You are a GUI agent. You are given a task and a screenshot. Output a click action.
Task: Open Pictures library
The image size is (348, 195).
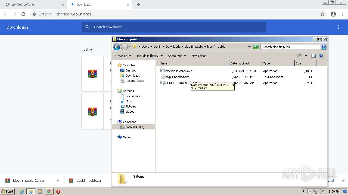[131, 106]
